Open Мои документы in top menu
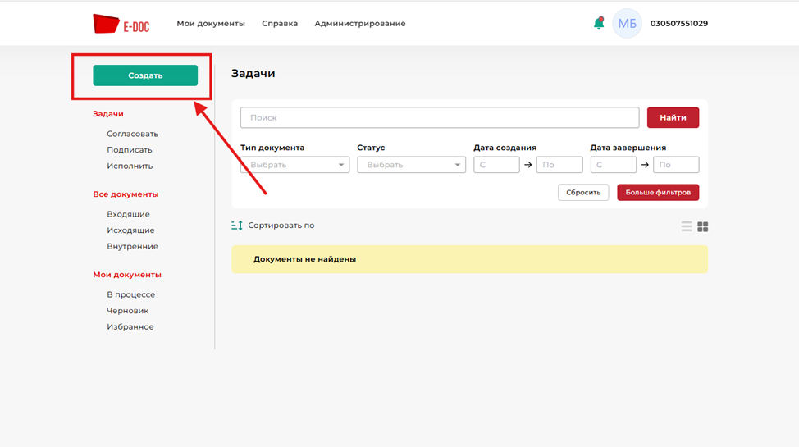This screenshot has height=447, width=799. [211, 24]
